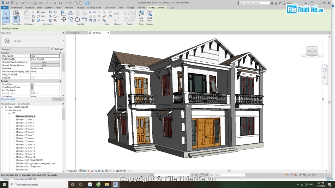The image size is (335, 188).
Task: Toggle the Sun Path checkbox
Action: click(32, 78)
